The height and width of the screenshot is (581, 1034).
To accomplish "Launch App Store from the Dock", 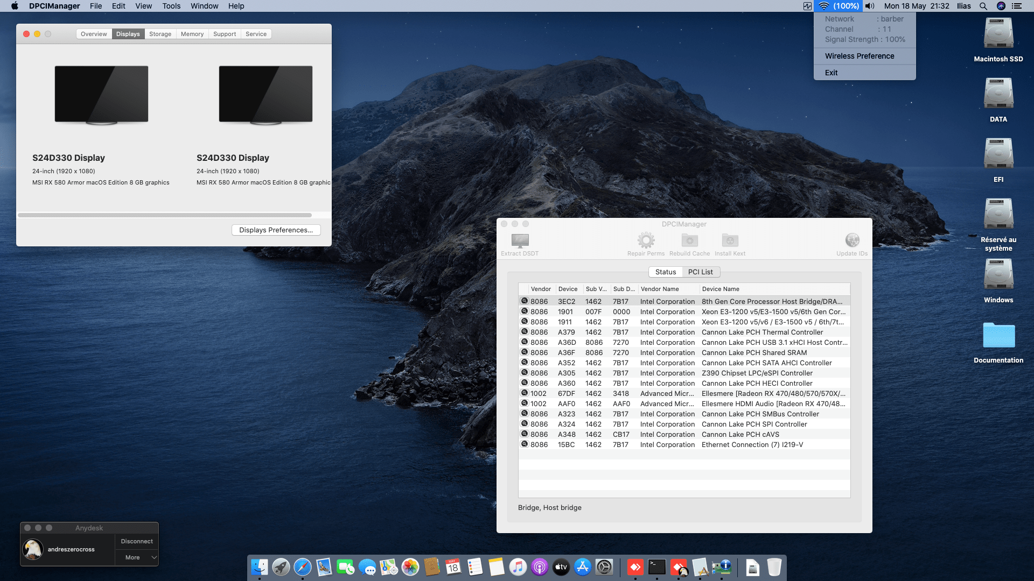I will coord(583,567).
